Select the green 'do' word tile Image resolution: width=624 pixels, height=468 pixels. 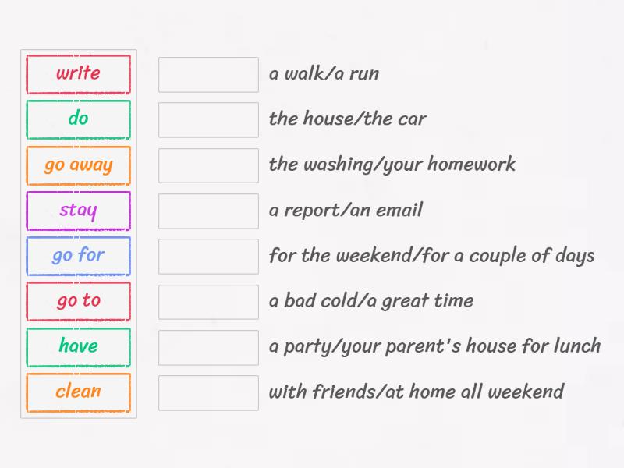pyautogui.click(x=78, y=119)
